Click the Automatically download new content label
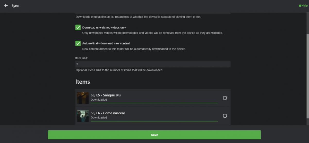Screen dimensions: 309x143 coord(106,43)
